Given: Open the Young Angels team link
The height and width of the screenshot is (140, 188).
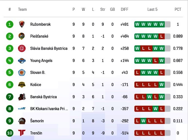Looking at the screenshot, I should pyautogui.click(x=41, y=61).
